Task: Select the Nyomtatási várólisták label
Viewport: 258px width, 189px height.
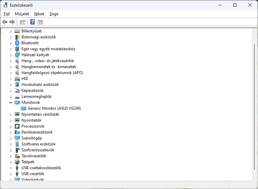Action: (x=40, y=114)
